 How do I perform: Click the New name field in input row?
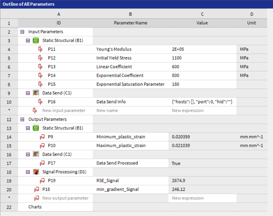(x=130, y=111)
